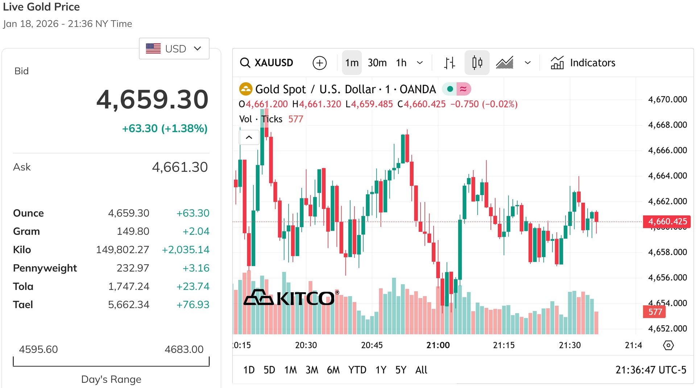Screen dimensions: 696x388
Task: Click the XAUUSD symbol search magnifier icon
Action: (x=245, y=63)
